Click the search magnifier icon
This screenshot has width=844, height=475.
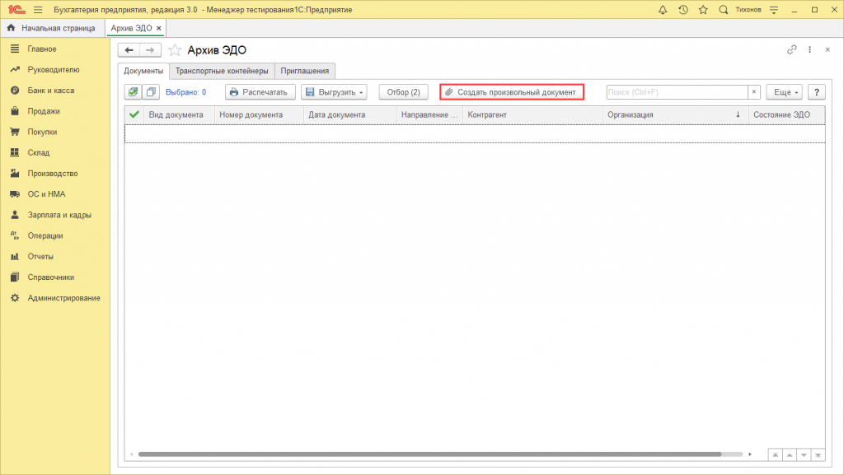(x=724, y=10)
